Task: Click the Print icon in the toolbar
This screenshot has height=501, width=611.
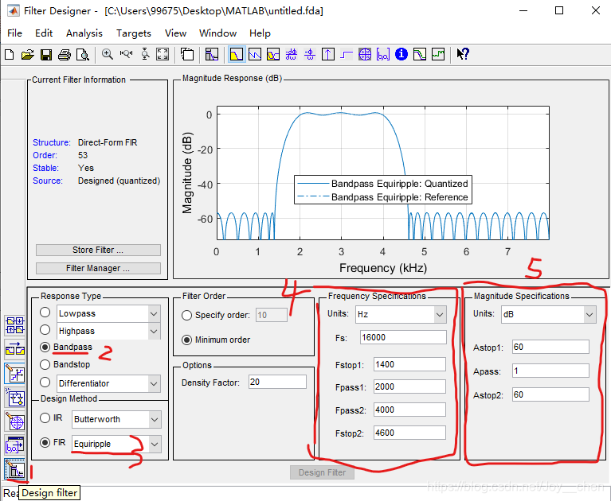Action: pos(65,54)
